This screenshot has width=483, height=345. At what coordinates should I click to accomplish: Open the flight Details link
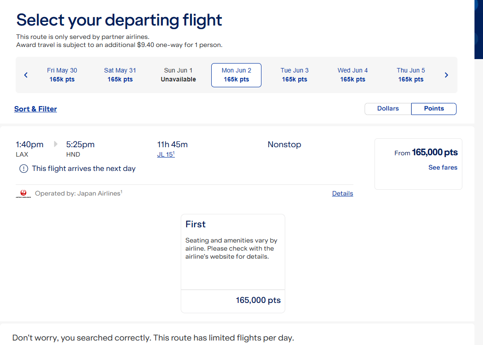[342, 193]
